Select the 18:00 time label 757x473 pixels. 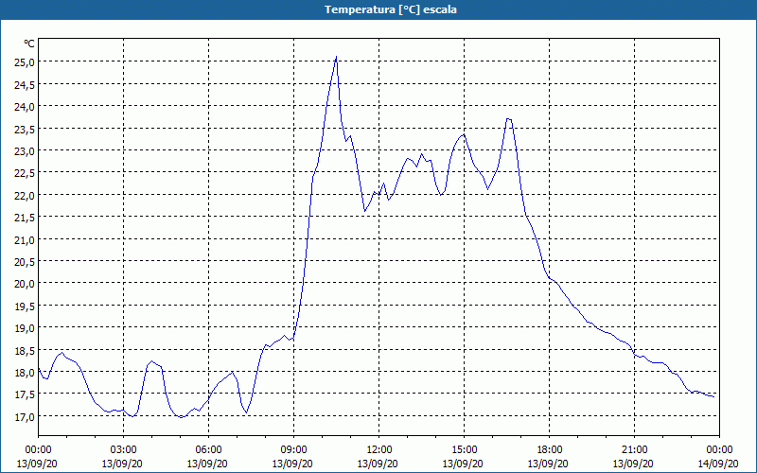[x=549, y=450]
